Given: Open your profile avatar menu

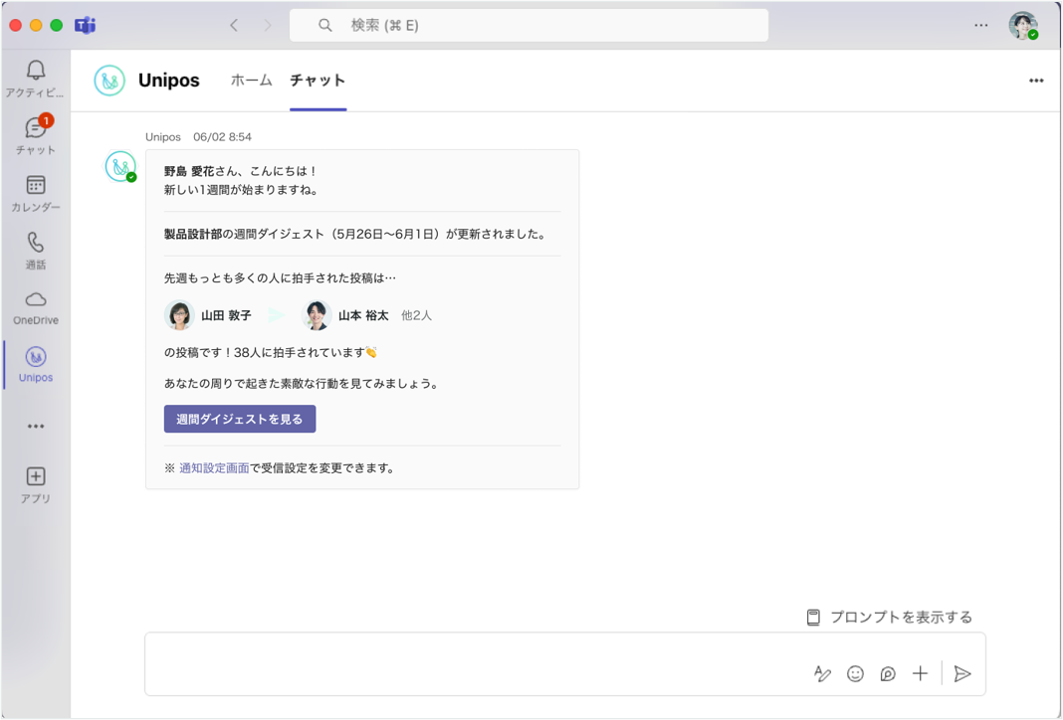Looking at the screenshot, I should coord(1023,26).
